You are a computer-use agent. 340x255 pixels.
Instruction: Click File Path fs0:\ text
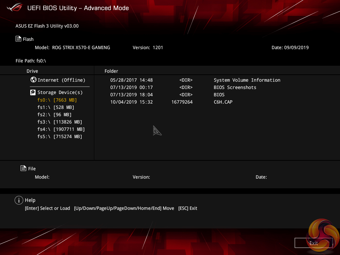pos(31,61)
